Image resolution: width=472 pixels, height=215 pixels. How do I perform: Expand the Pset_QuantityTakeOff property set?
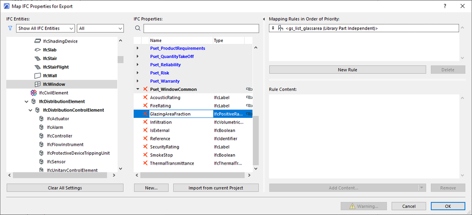(137, 57)
